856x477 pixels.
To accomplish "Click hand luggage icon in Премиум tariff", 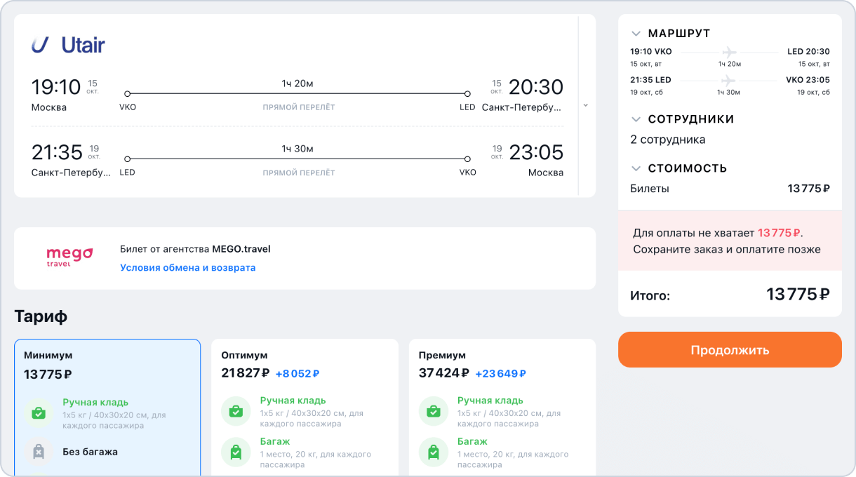I will (x=434, y=410).
